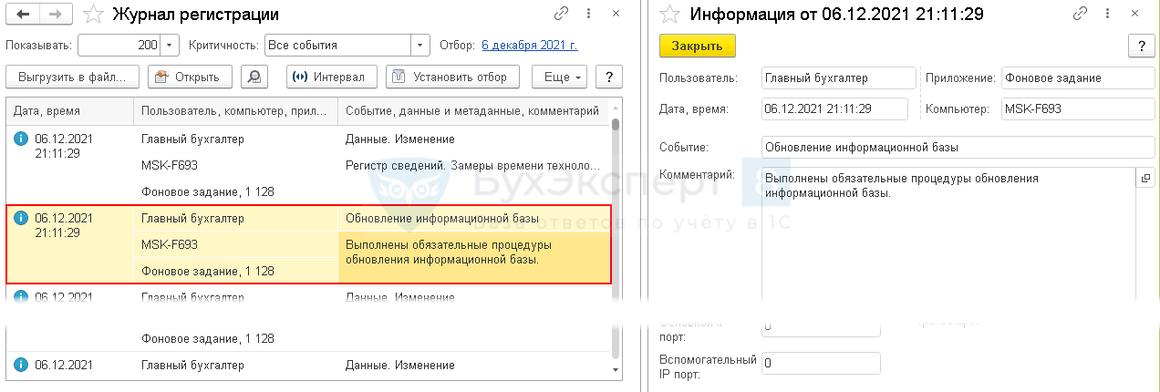Click the Показывать field with value 200

point(119,45)
